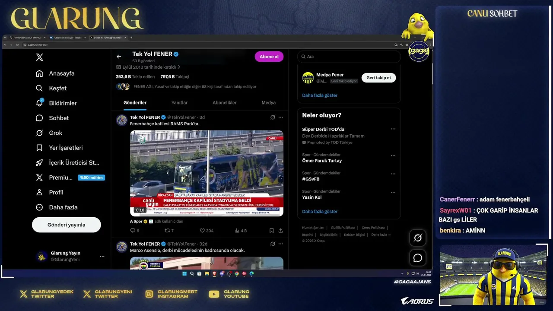Open the 253,6 B Takip edilen list

click(x=135, y=76)
